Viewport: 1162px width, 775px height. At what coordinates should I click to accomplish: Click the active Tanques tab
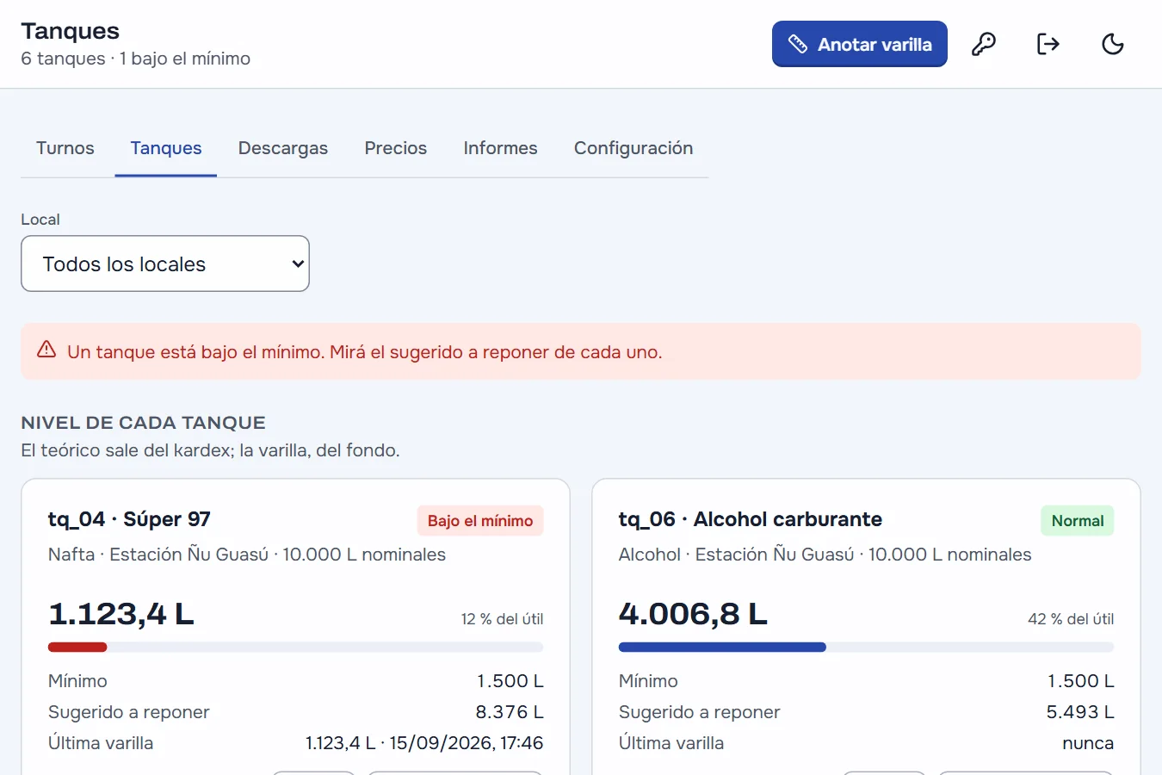pos(166,148)
